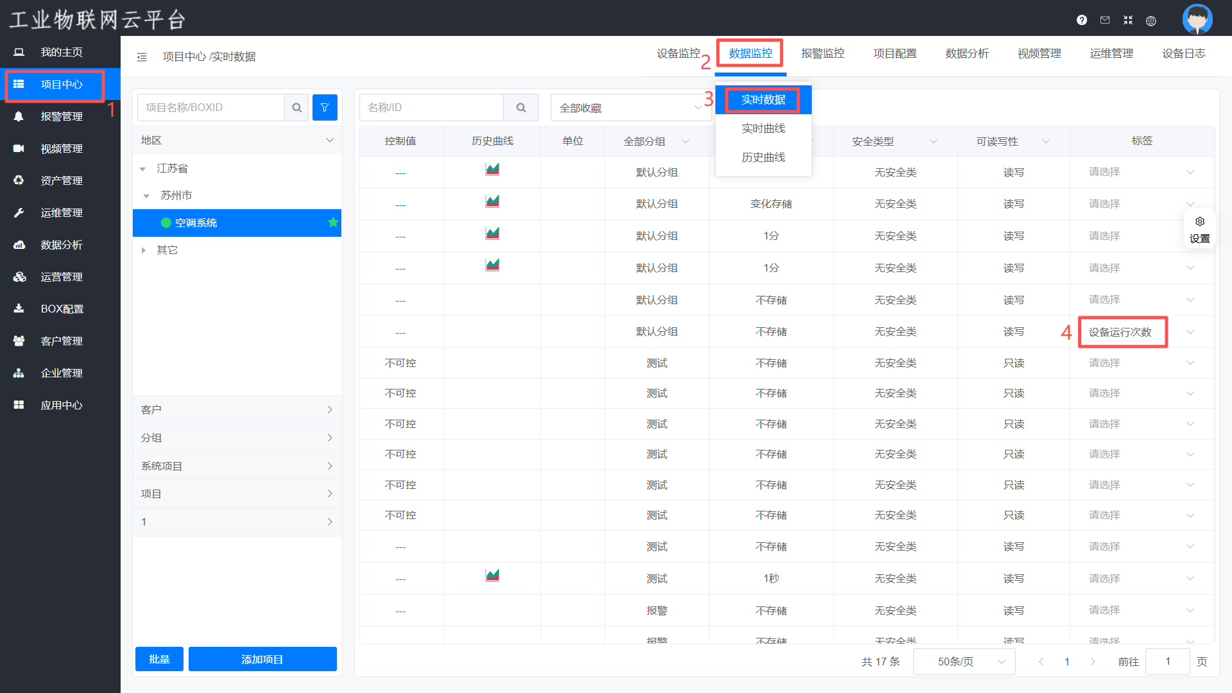Click the globe language icon

(1151, 21)
